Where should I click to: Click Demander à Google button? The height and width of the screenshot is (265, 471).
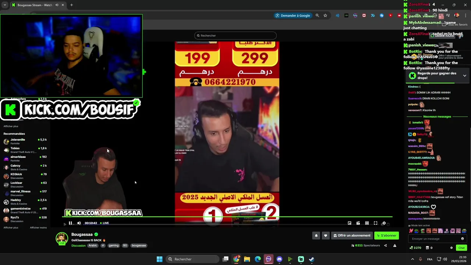(x=293, y=15)
